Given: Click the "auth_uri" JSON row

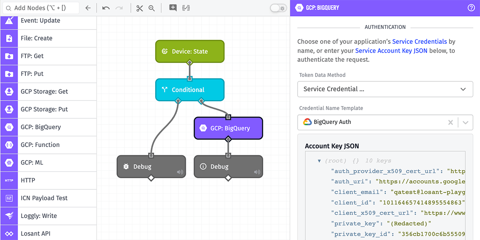Looking at the screenshot, I should pos(398,182).
